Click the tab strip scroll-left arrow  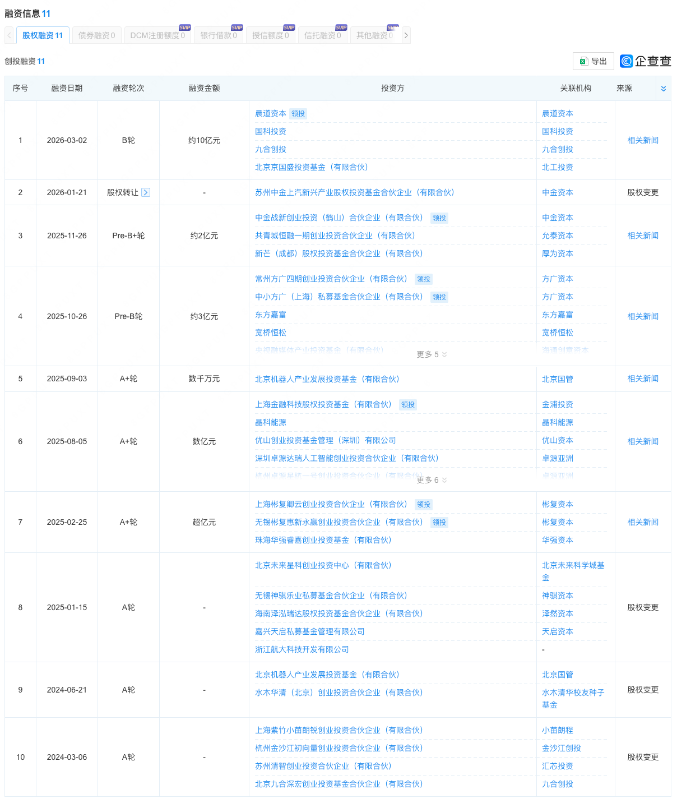tap(9, 35)
